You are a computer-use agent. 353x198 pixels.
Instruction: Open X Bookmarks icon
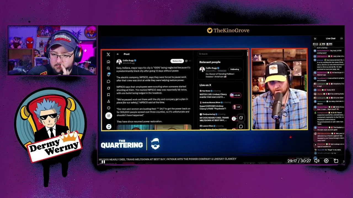click(108, 95)
